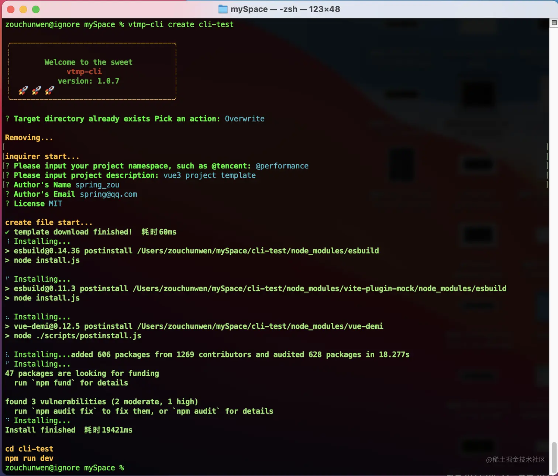This screenshot has height=476, width=558.
Task: Click the mySpace folder icon in title bar
Action: pos(223,9)
